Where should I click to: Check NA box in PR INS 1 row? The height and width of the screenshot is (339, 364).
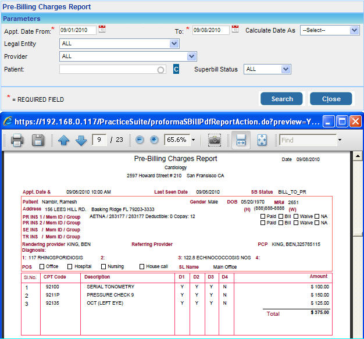pos(317,216)
